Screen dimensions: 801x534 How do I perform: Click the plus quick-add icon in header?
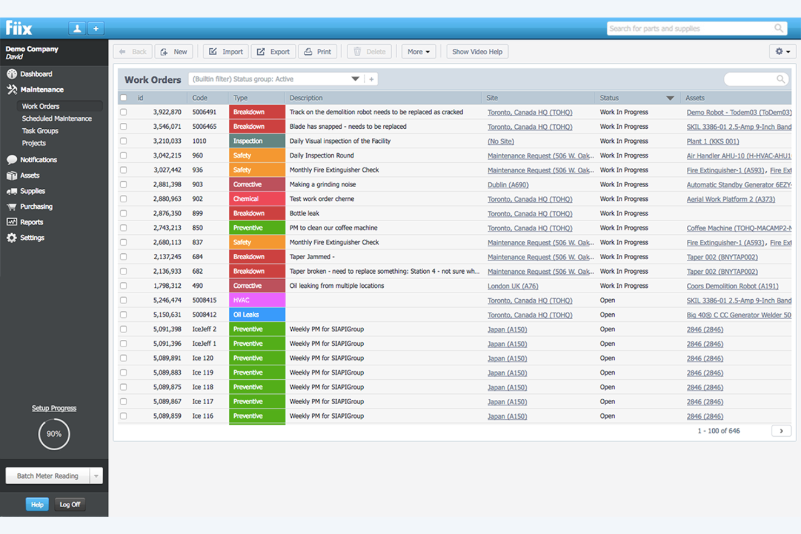coord(96,29)
